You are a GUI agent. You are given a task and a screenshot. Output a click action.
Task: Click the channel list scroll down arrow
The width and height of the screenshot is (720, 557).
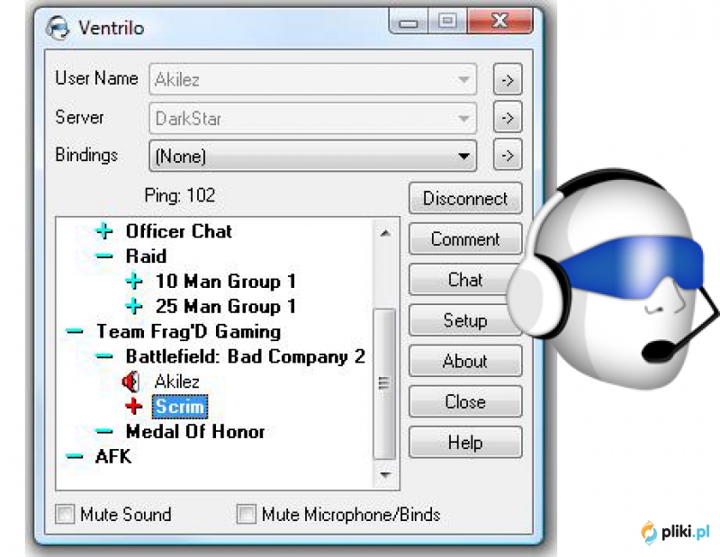pos(385,474)
